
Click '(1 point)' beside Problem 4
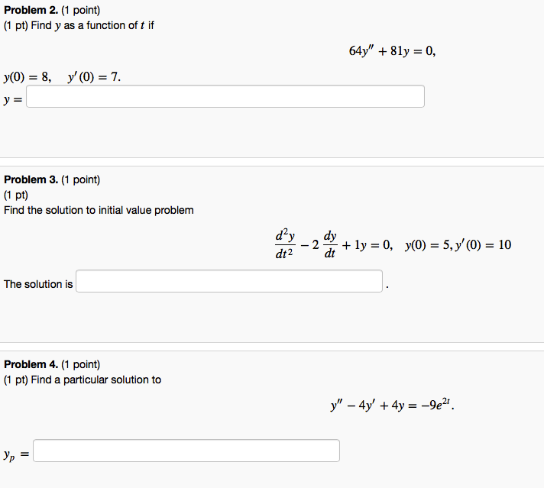80,365
